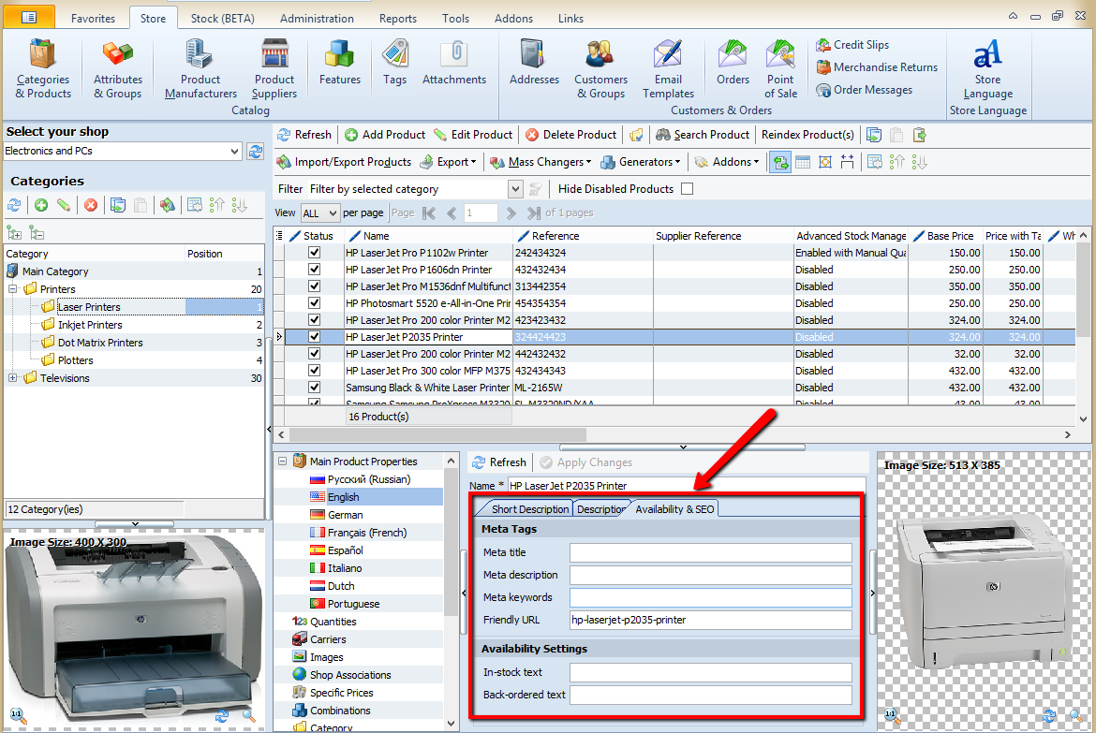
Task: Click zoom magnifier on bottom-left printer image
Action: [x=249, y=715]
